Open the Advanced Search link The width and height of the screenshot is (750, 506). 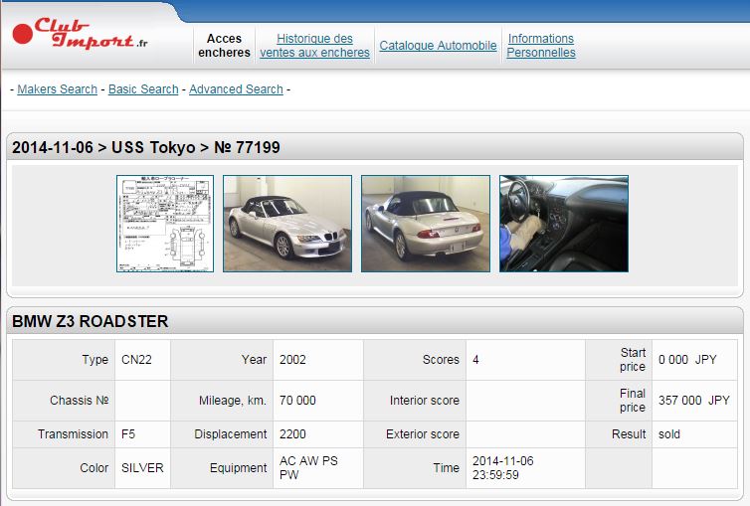click(236, 89)
